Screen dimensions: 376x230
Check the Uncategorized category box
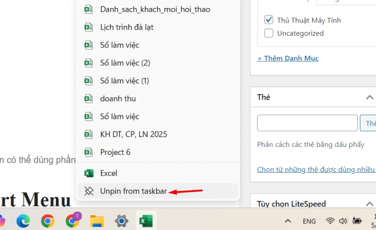click(x=269, y=33)
